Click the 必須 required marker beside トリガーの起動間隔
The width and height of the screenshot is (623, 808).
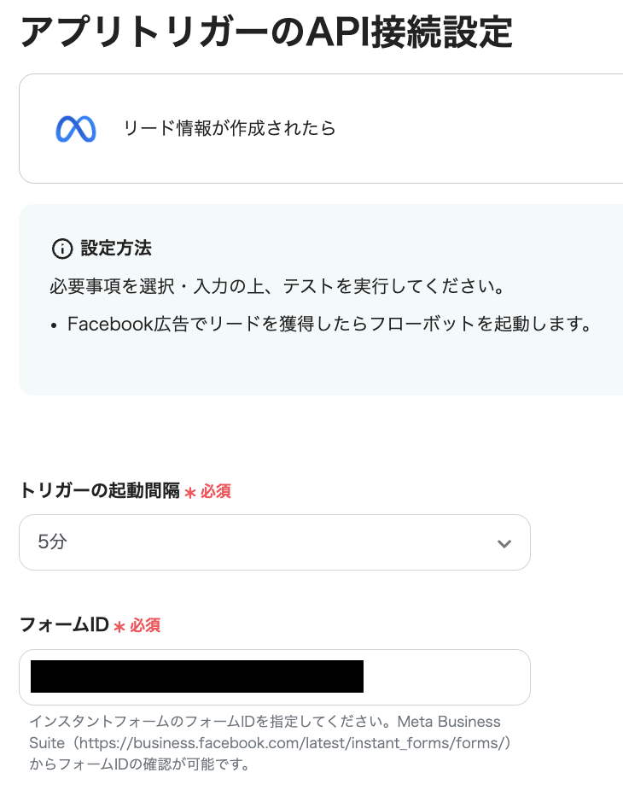pyautogui.click(x=213, y=492)
